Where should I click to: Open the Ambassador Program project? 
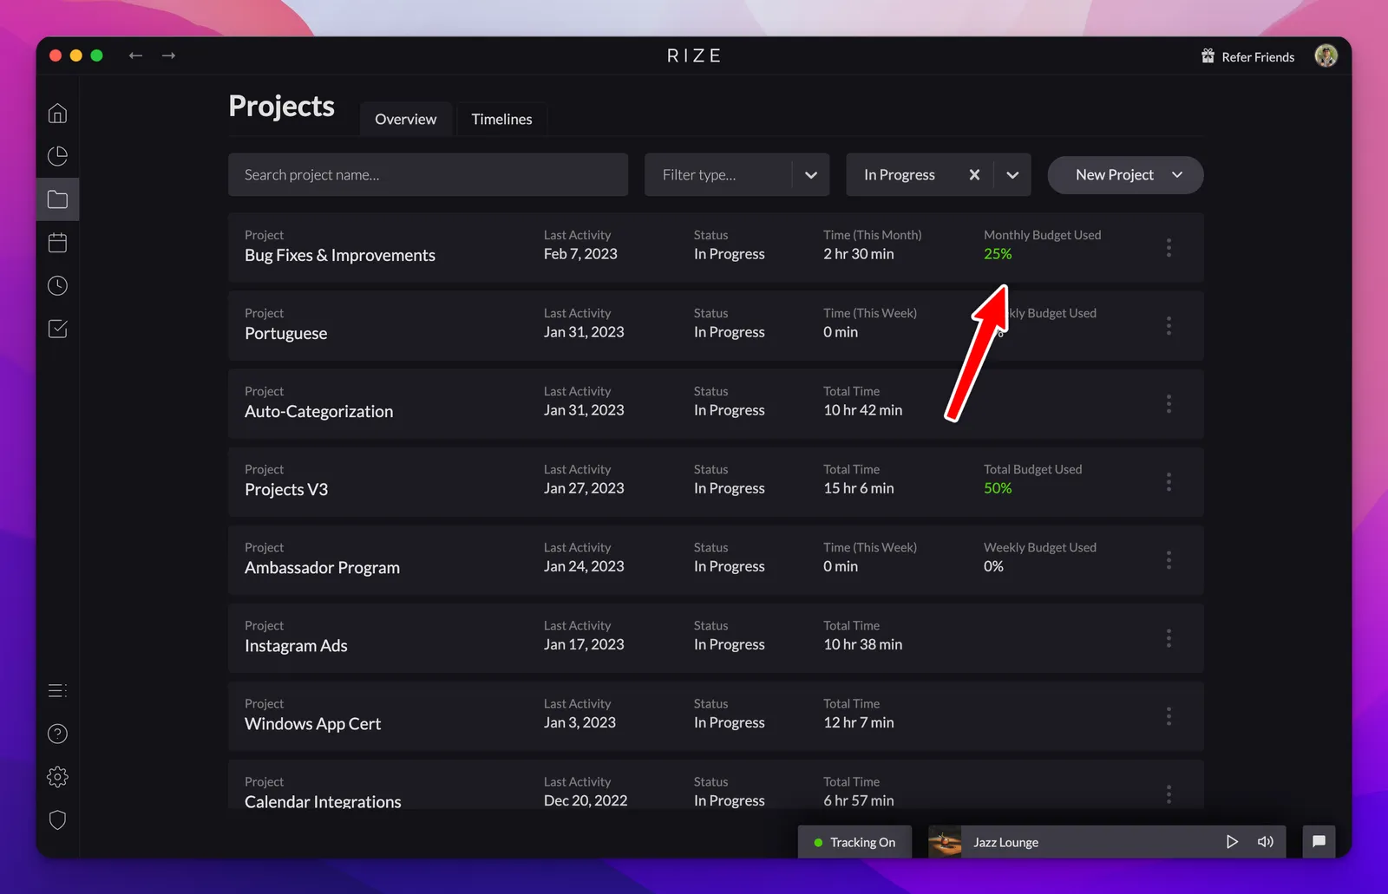[322, 568]
